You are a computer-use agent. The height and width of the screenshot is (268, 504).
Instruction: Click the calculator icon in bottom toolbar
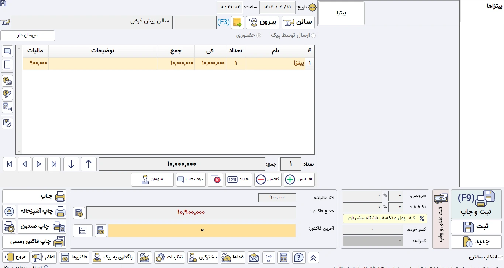click(284, 257)
